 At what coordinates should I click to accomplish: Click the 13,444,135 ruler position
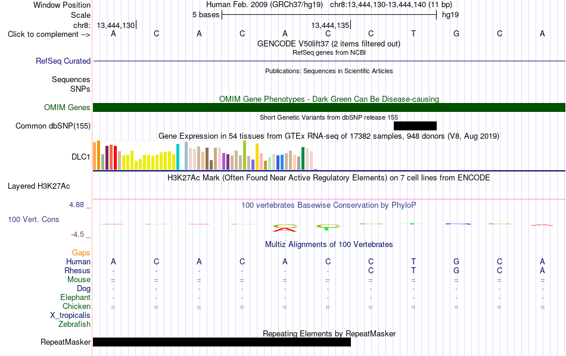point(330,25)
